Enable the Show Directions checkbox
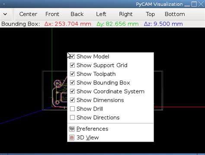The height and width of the screenshot is (155, 205). (72, 118)
